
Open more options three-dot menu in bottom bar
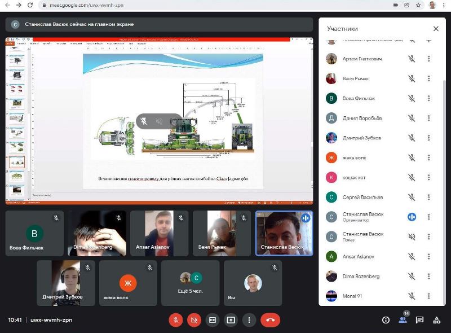(x=249, y=320)
